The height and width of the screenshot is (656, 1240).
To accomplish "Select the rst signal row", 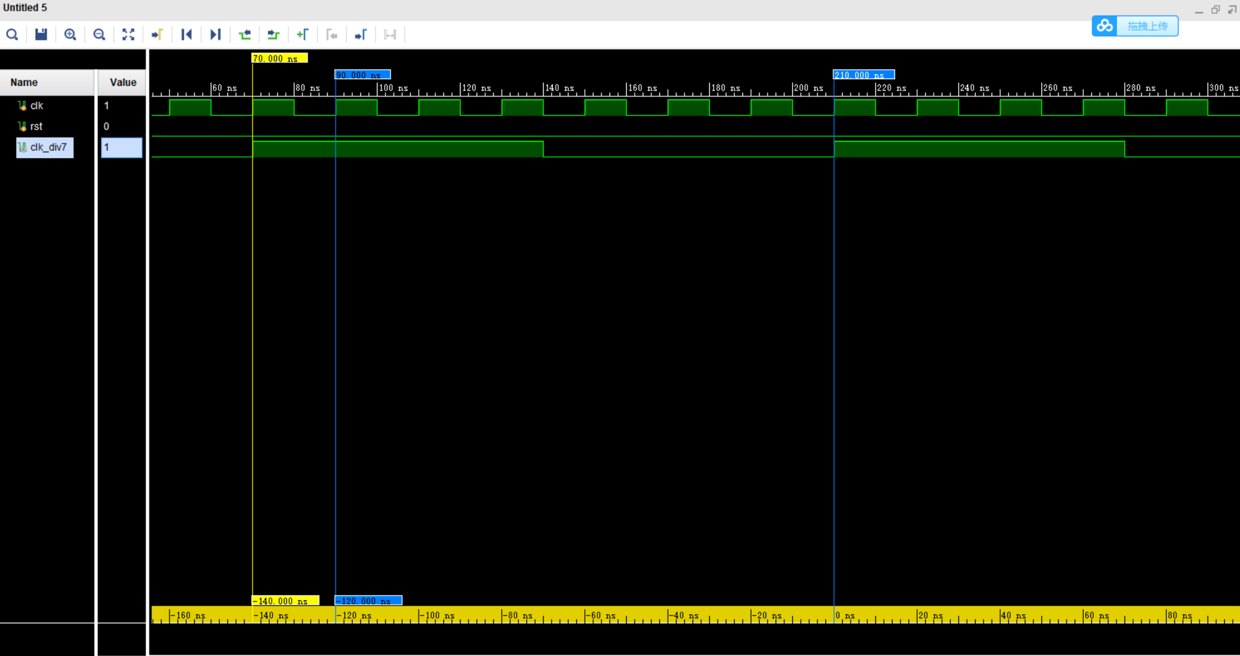I will click(x=36, y=126).
